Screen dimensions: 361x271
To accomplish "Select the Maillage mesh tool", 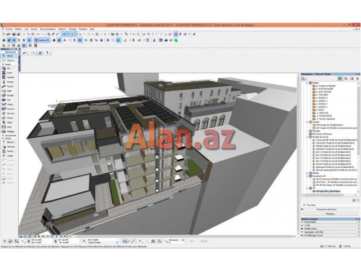I will coord(9,132).
